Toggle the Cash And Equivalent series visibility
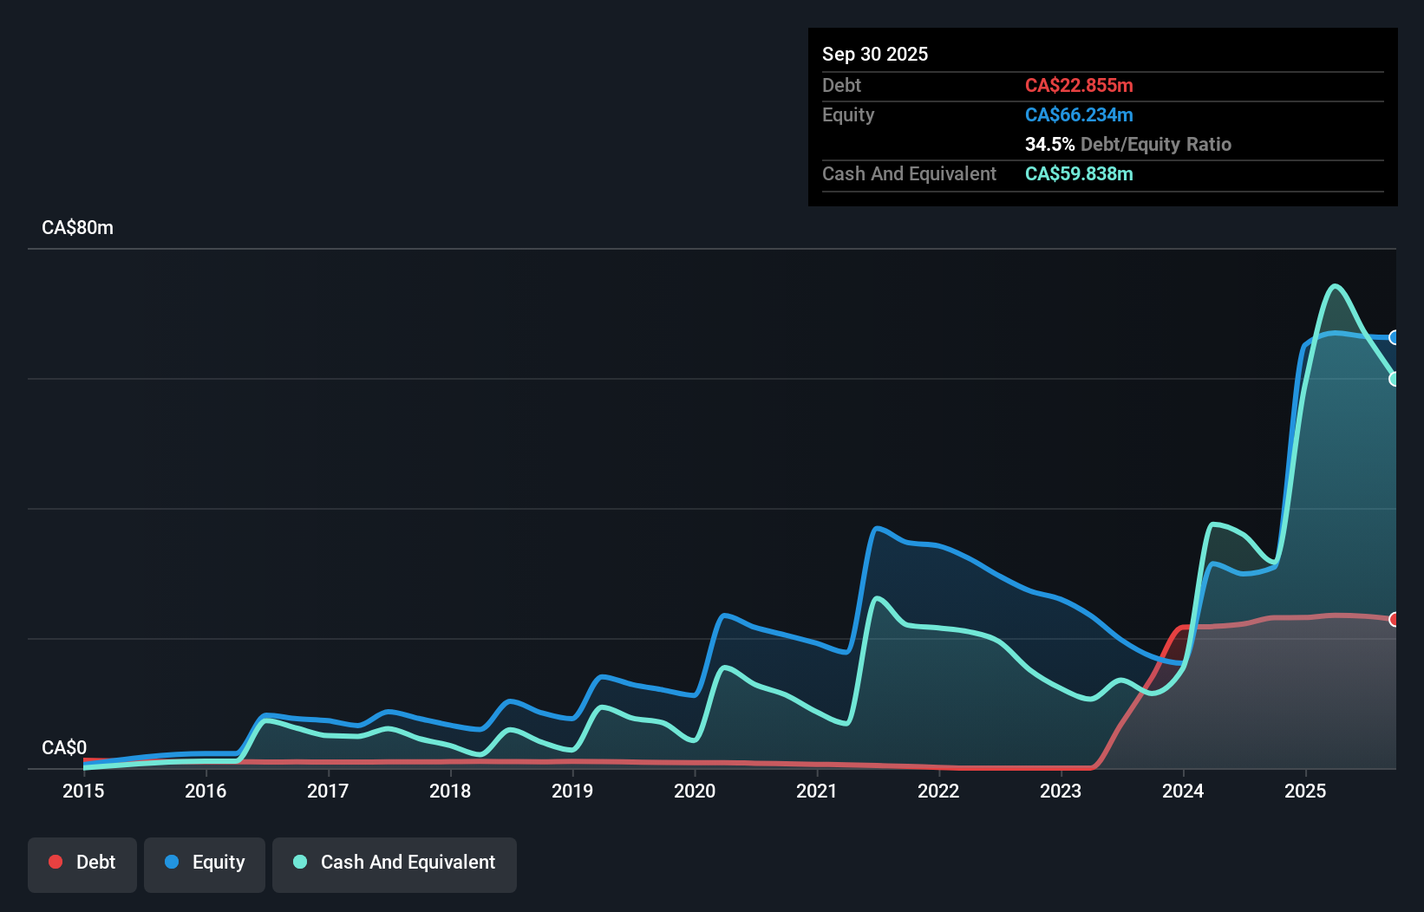Screen dimensions: 1424x912 (x=394, y=863)
